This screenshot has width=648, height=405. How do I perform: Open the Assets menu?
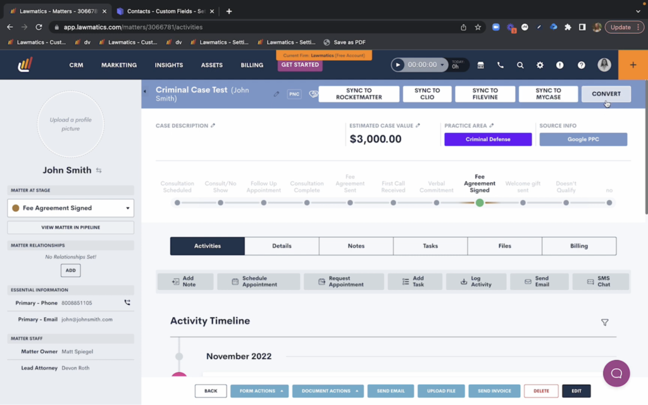coord(211,65)
